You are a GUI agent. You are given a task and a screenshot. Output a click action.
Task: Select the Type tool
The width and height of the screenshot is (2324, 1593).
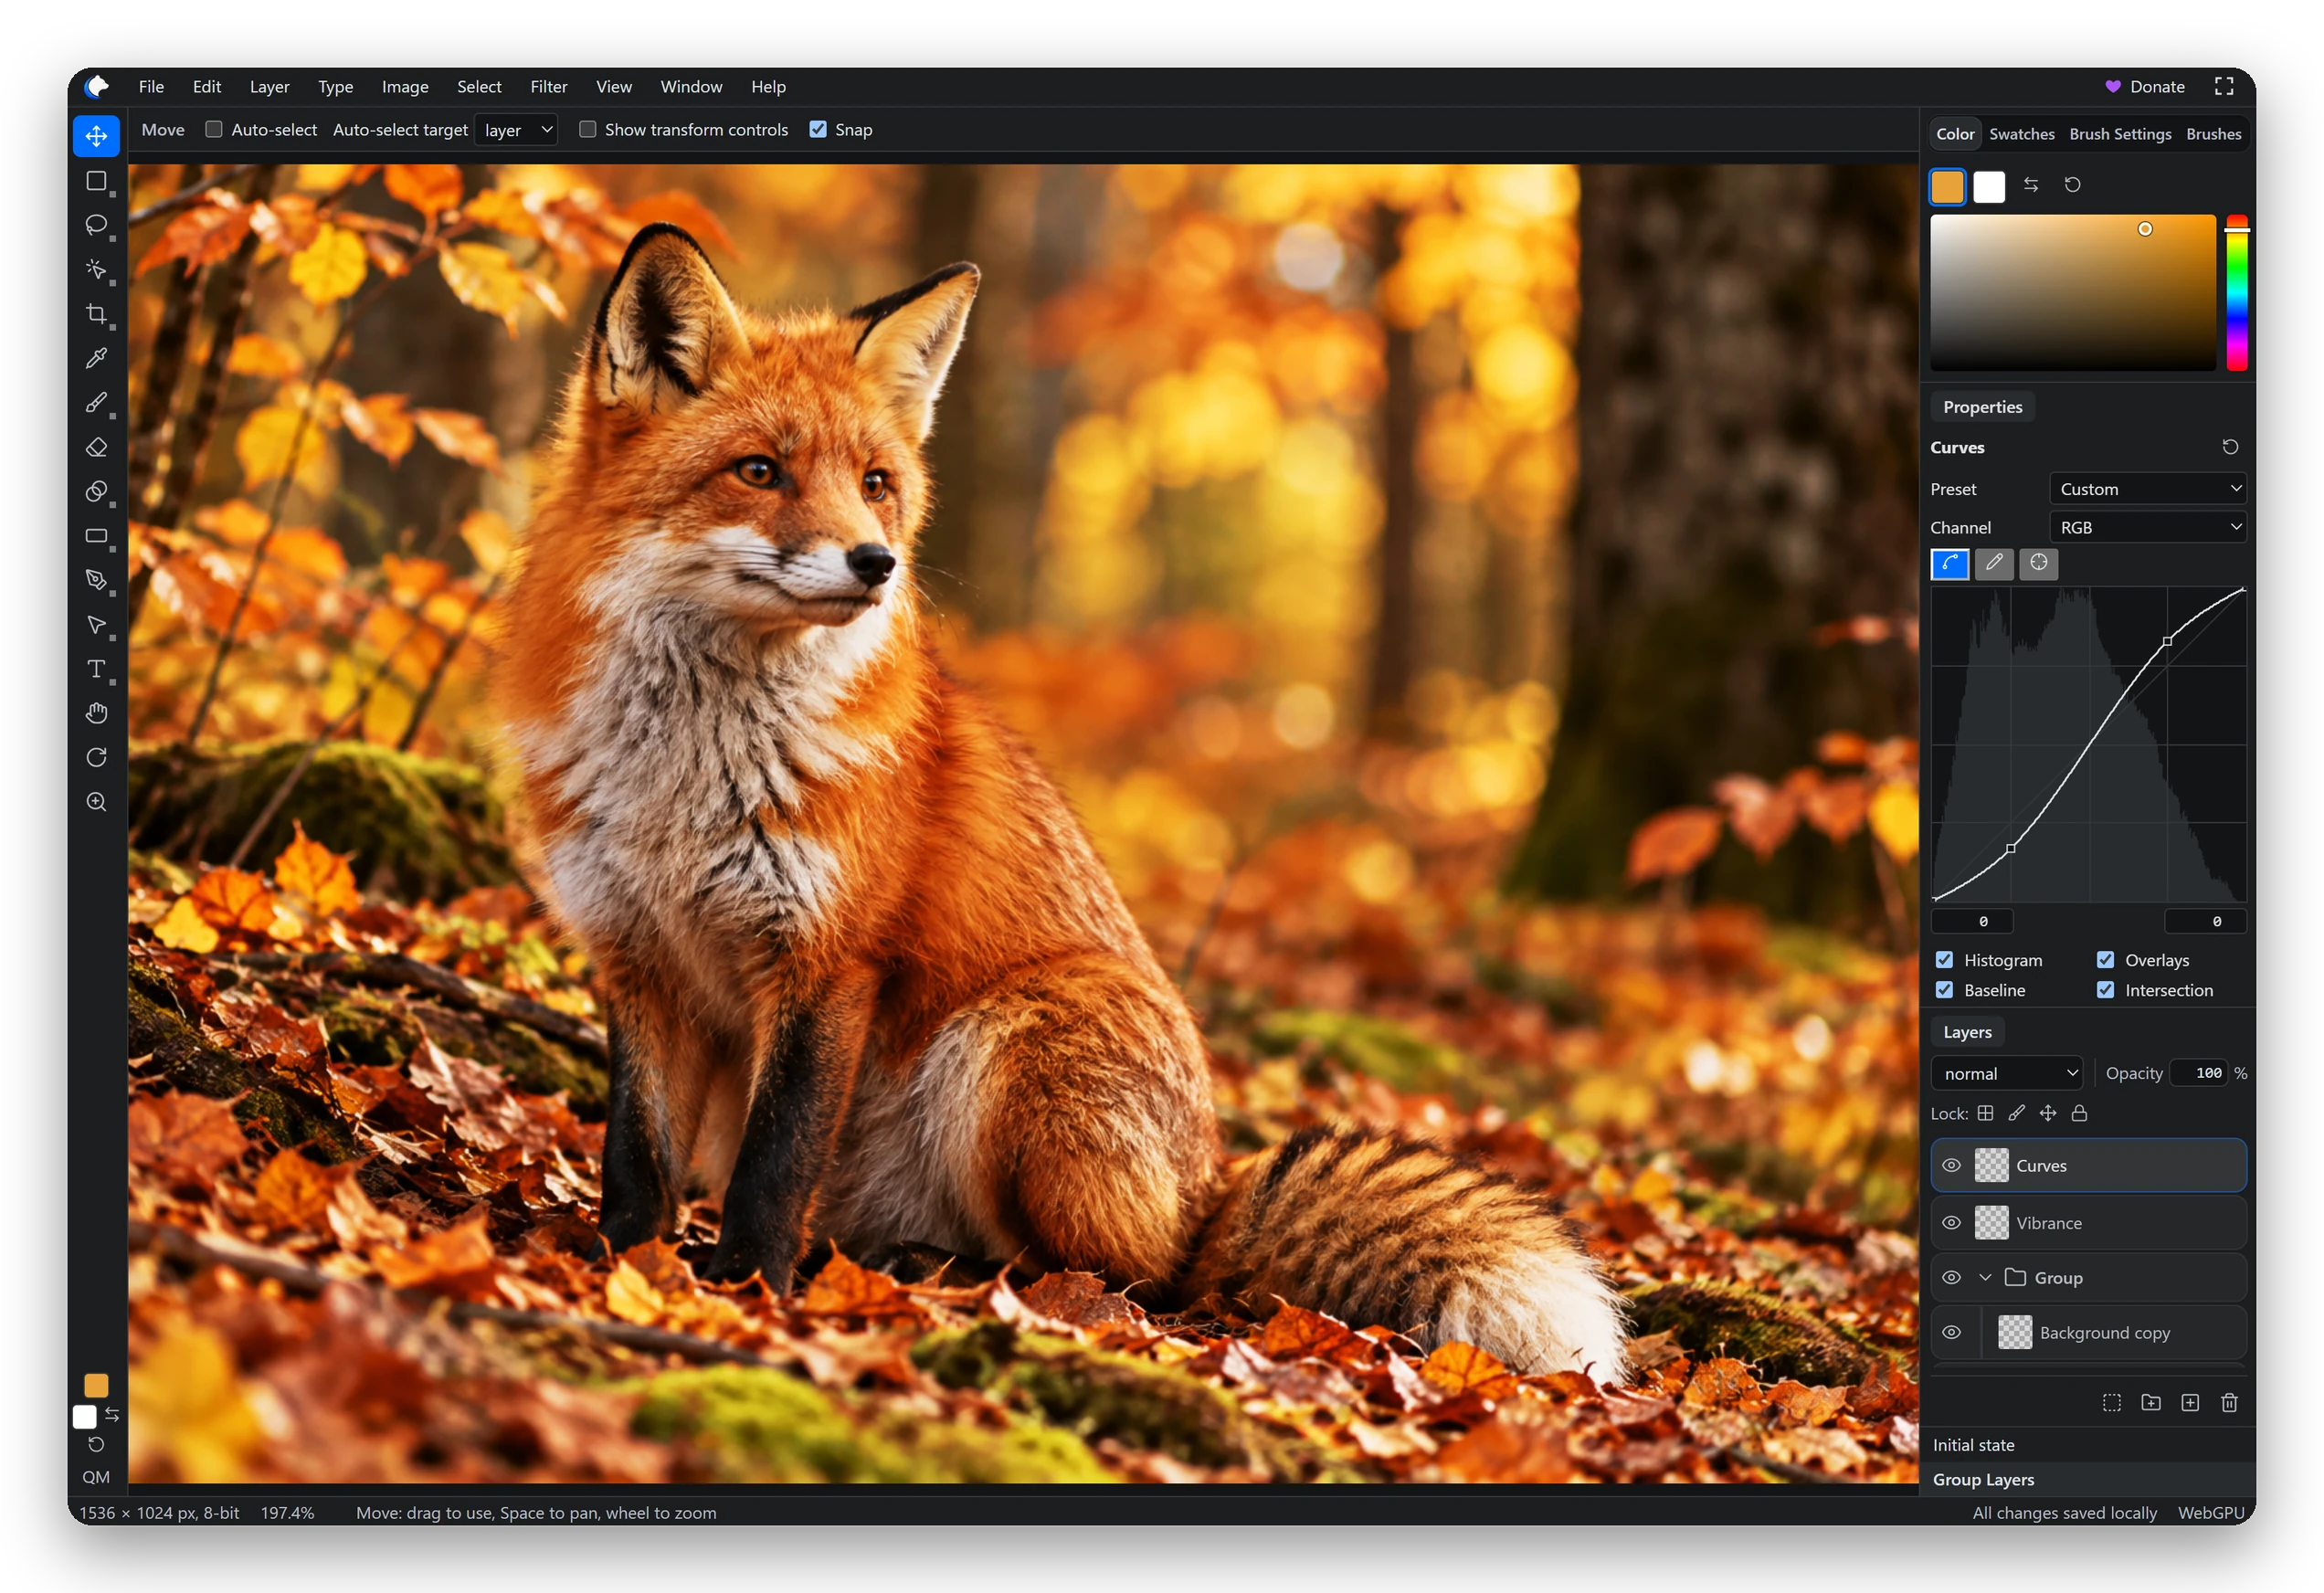coord(96,669)
